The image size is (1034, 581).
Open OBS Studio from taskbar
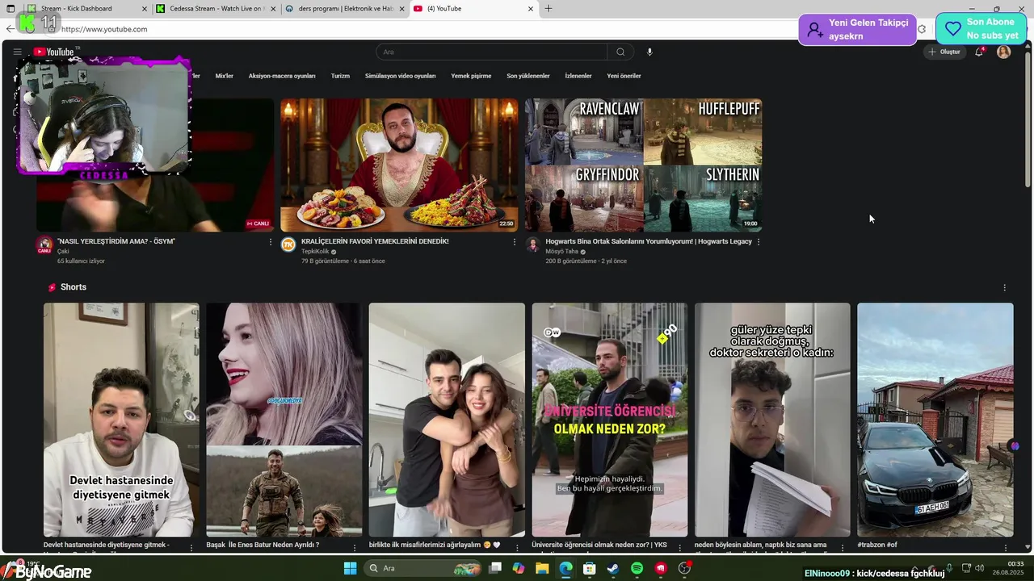[684, 569]
